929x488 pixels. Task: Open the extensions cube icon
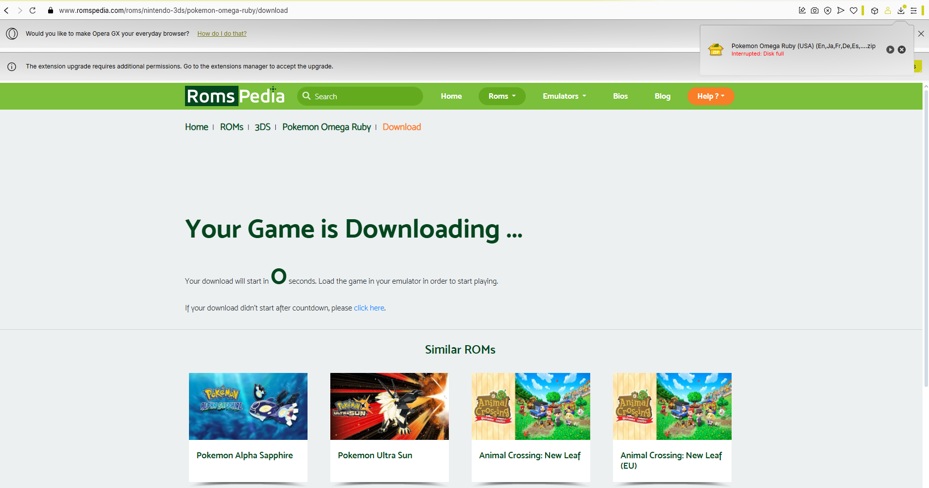point(874,10)
